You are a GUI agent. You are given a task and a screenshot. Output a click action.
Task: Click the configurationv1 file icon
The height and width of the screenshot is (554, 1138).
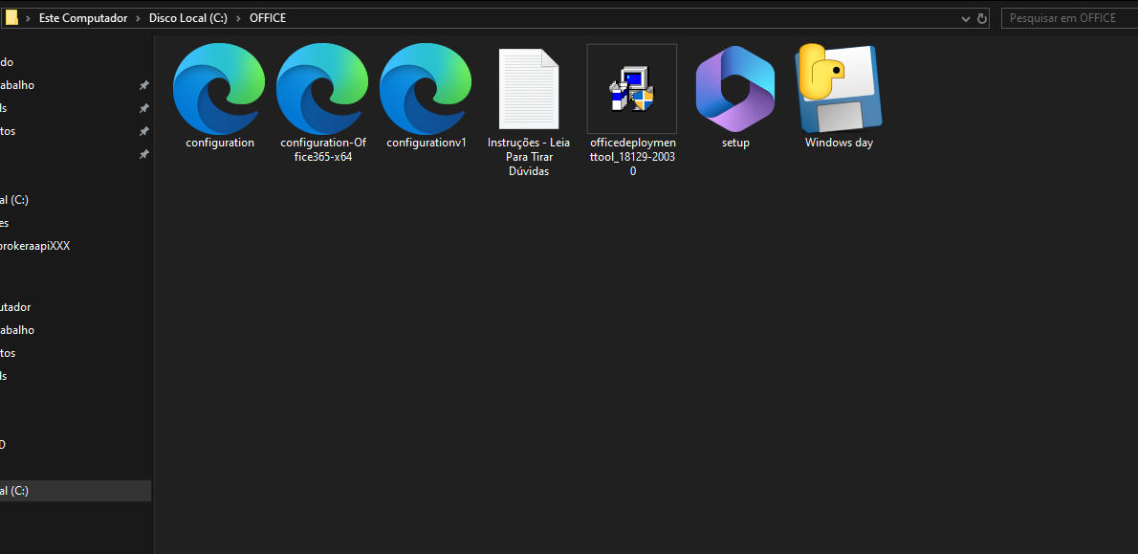426,90
